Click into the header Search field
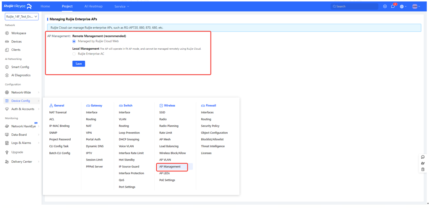Screen dimensions: 429x208 point(354,6)
